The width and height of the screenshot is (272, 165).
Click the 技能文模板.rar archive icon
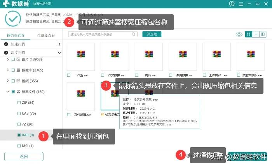251,56
